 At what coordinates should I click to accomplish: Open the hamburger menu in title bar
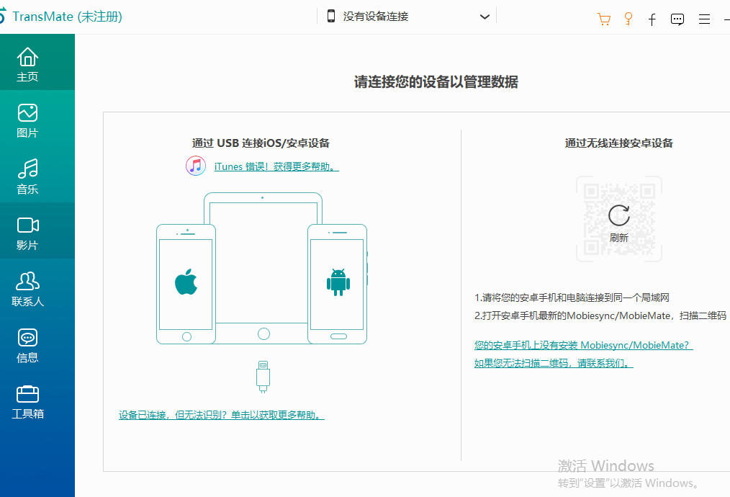click(x=704, y=19)
